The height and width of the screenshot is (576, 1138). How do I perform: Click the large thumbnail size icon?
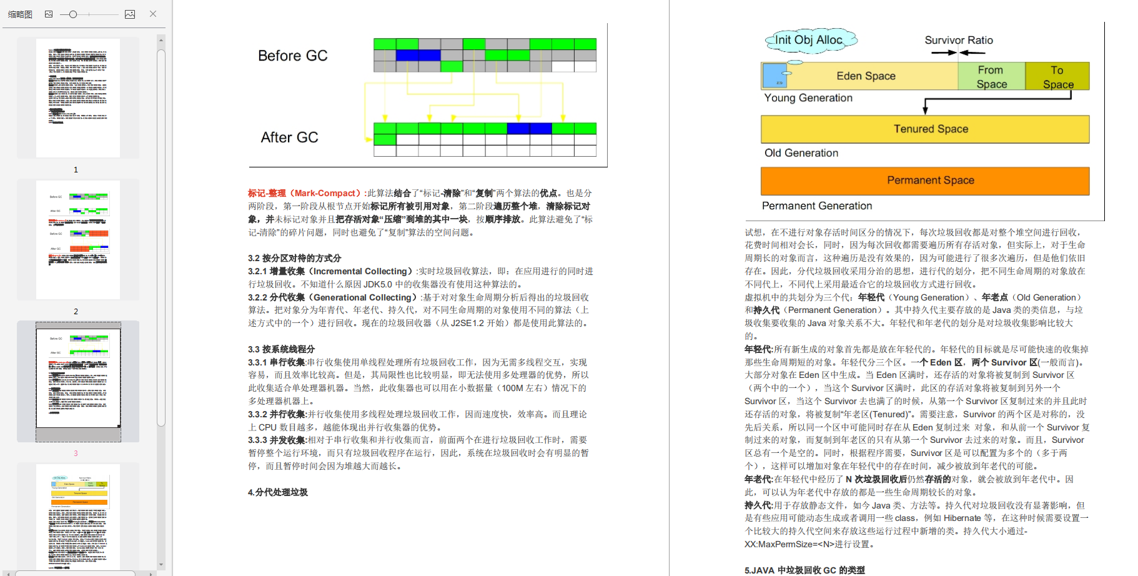130,14
